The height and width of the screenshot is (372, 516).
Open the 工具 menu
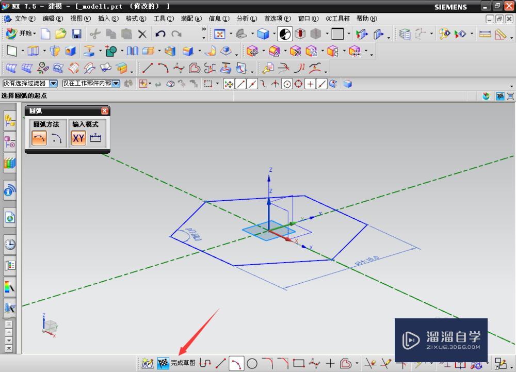point(164,19)
